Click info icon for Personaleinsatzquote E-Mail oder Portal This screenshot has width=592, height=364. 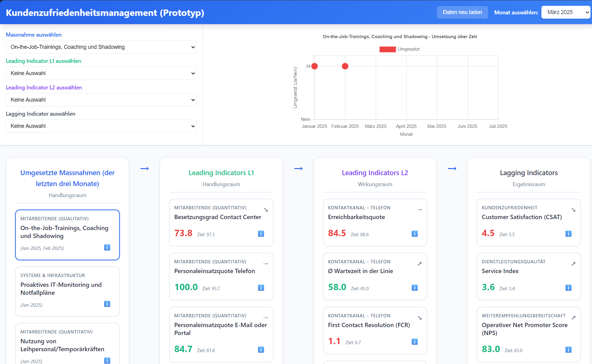click(x=261, y=350)
